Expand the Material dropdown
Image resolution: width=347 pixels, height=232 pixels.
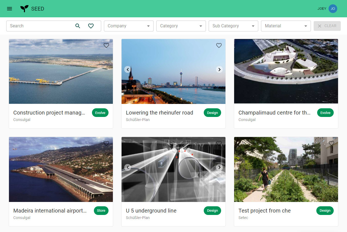pos(286,26)
